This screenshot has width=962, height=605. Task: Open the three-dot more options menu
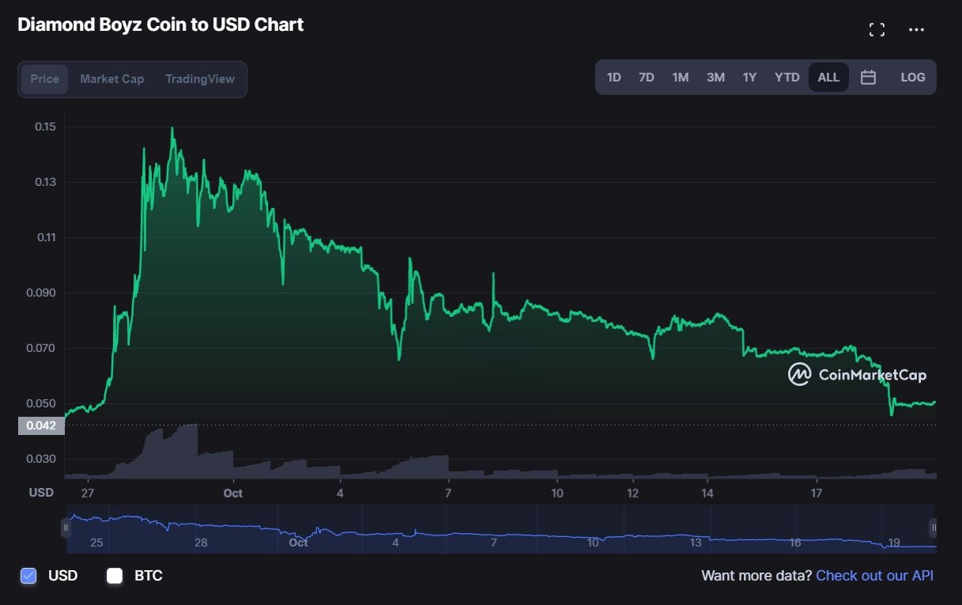click(x=916, y=30)
